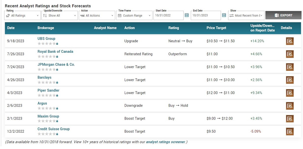Expand the Action filter dropdown

[97, 16]
